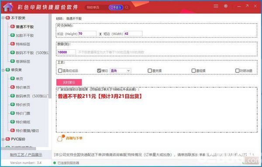Click the green icon beside 数码单页

[13, 96]
